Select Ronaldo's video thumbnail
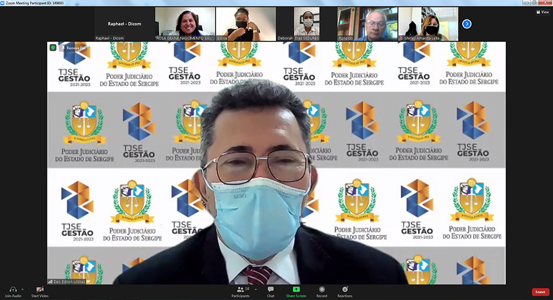Screen dimensions: 553x300 click(367, 24)
